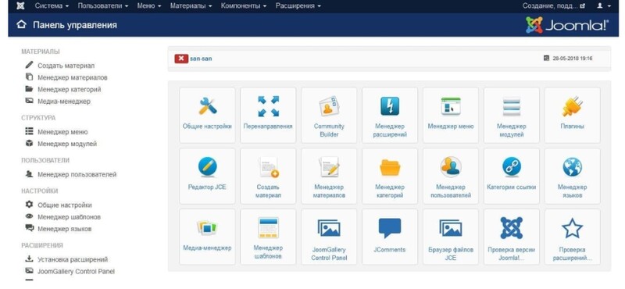This screenshot has height=289, width=625.
Task: Open Менеджер материалов tile in grid
Action: tap(329, 176)
